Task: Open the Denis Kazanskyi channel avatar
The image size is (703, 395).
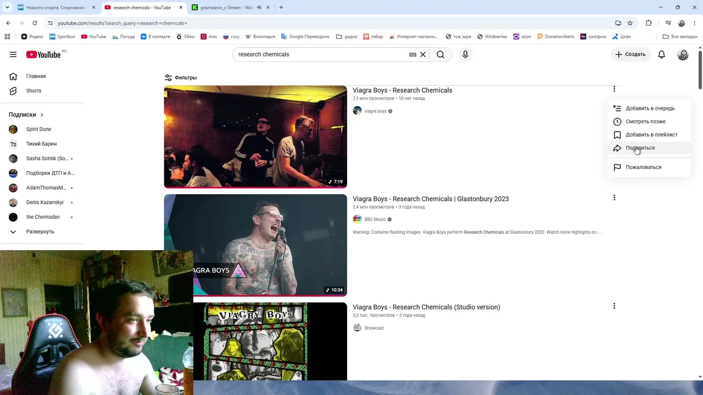Action: pos(13,202)
